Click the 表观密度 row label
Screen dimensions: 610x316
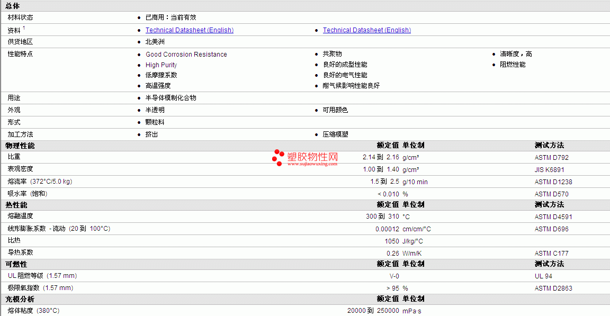[x=20, y=169]
